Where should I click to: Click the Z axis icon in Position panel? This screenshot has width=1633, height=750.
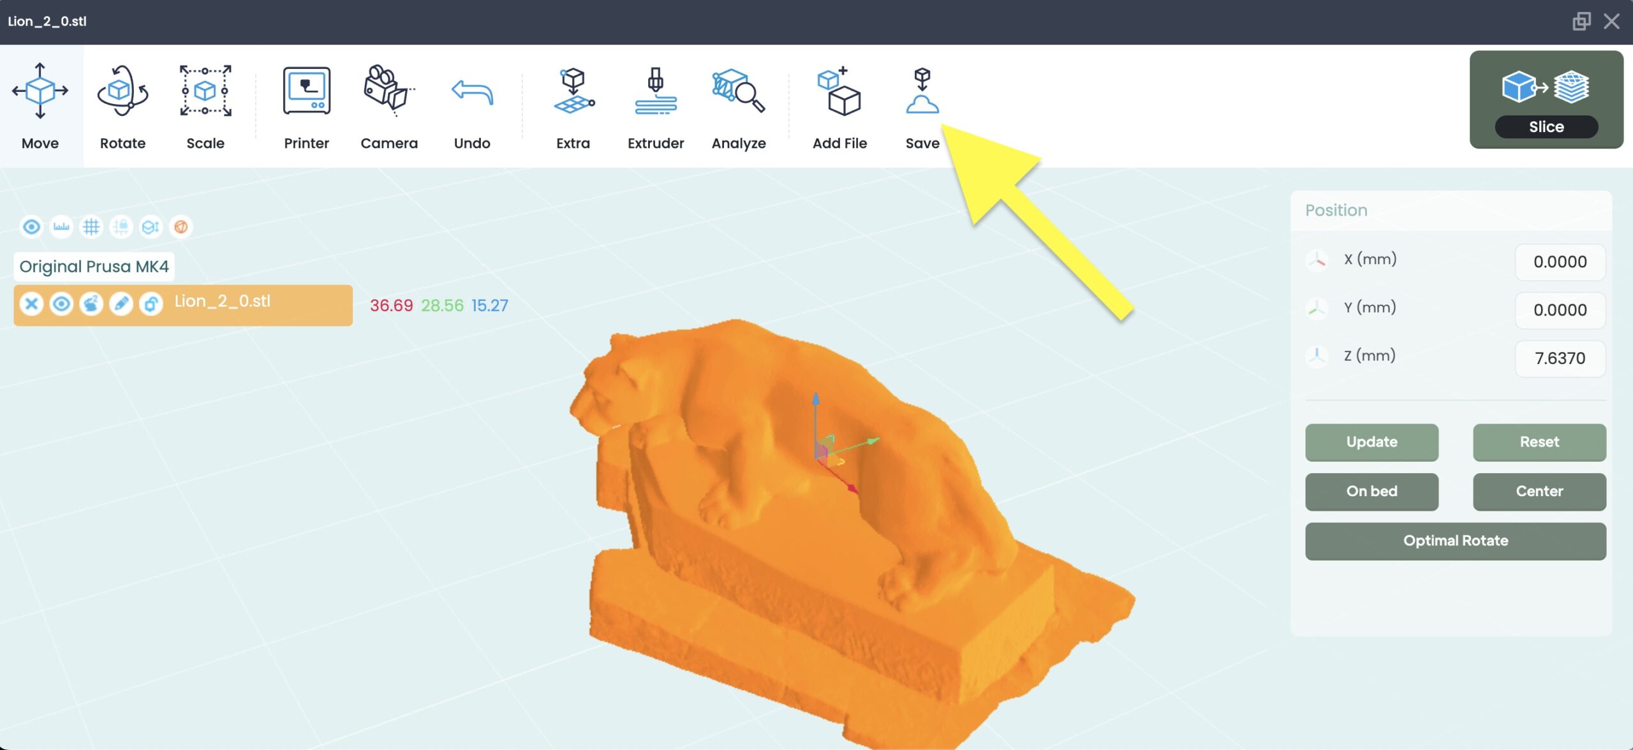click(1317, 356)
